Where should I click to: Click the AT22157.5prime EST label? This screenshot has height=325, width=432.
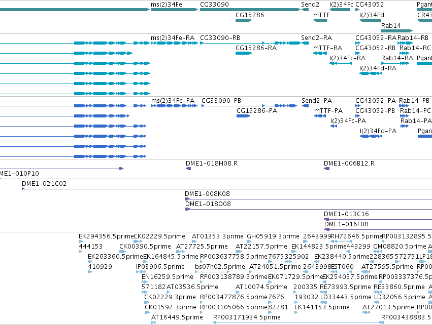261,247
